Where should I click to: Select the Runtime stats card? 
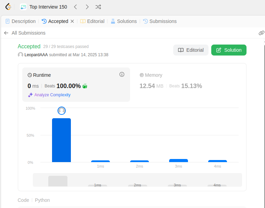(x=76, y=85)
